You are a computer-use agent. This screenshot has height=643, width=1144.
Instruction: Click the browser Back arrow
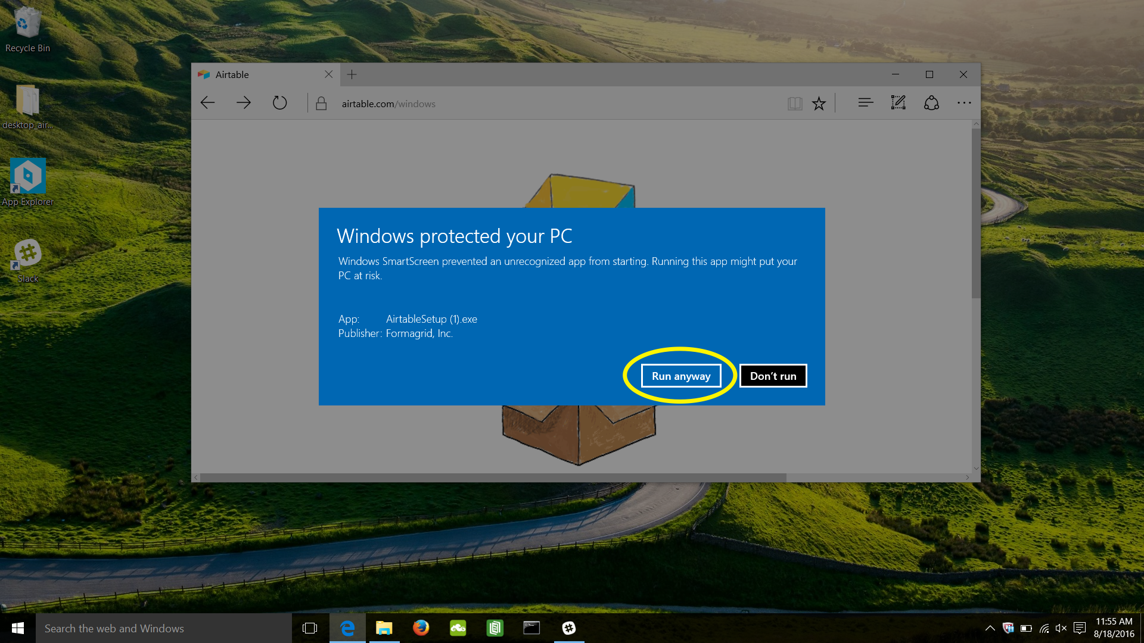pos(207,103)
